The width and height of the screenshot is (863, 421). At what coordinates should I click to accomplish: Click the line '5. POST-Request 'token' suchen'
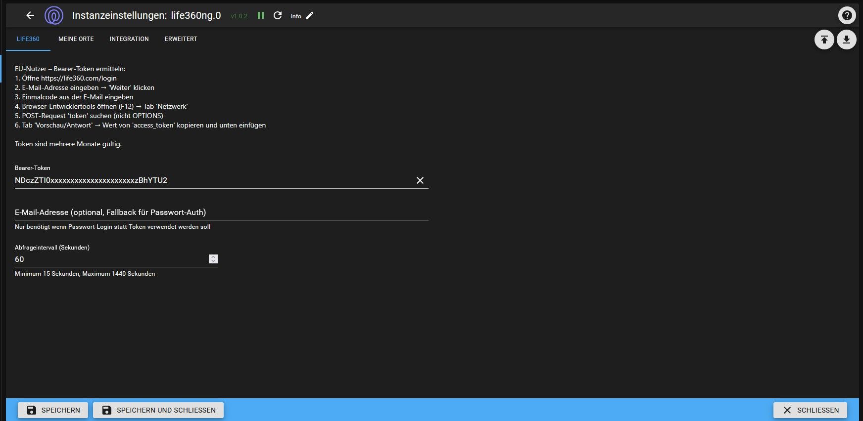tap(89, 116)
